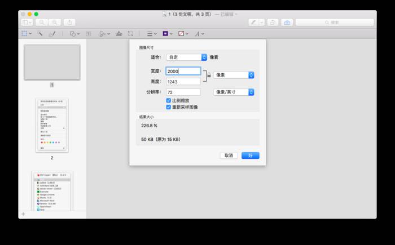Image resolution: width=395 pixels, height=245 pixels.
Task: Open the 像素/英寸 resolution unit dropdown
Action: (234, 92)
